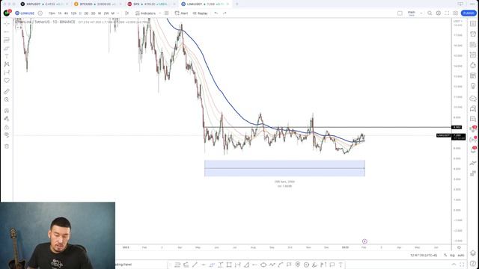Open the ideas lightbulb panel

point(473,86)
